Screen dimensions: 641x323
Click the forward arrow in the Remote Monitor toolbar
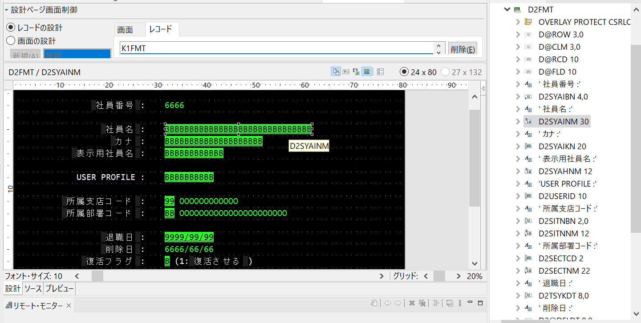coord(398,303)
